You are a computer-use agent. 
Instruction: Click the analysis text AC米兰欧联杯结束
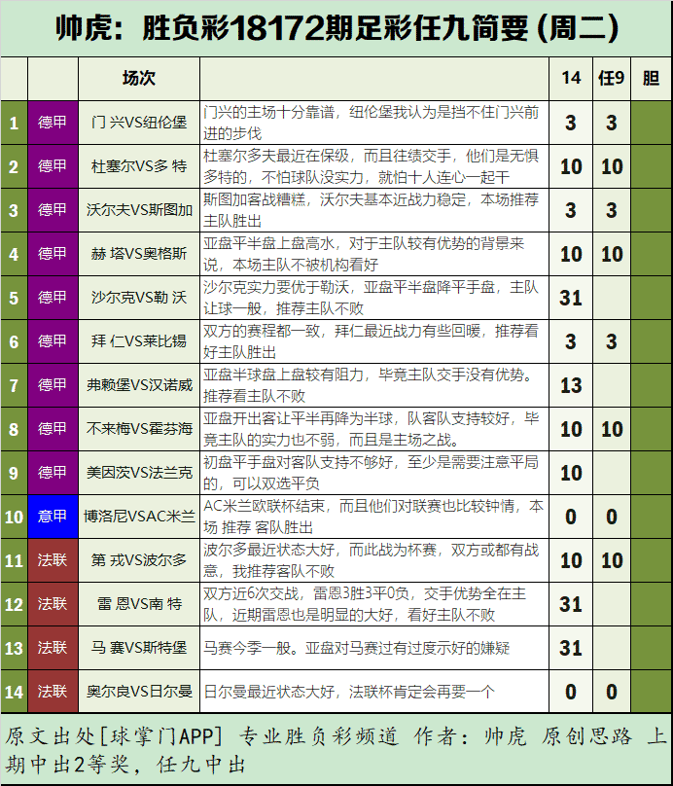[x=265, y=506]
